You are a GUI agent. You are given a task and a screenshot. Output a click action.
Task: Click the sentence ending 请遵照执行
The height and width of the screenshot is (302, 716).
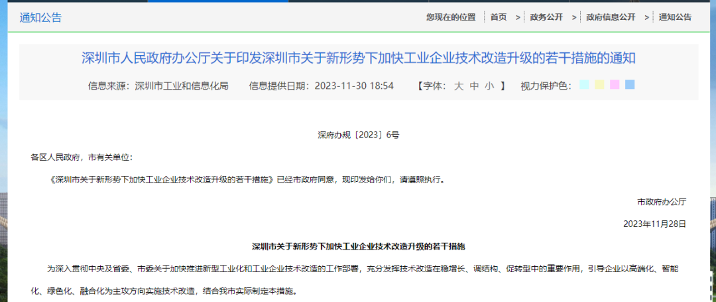[246, 180]
